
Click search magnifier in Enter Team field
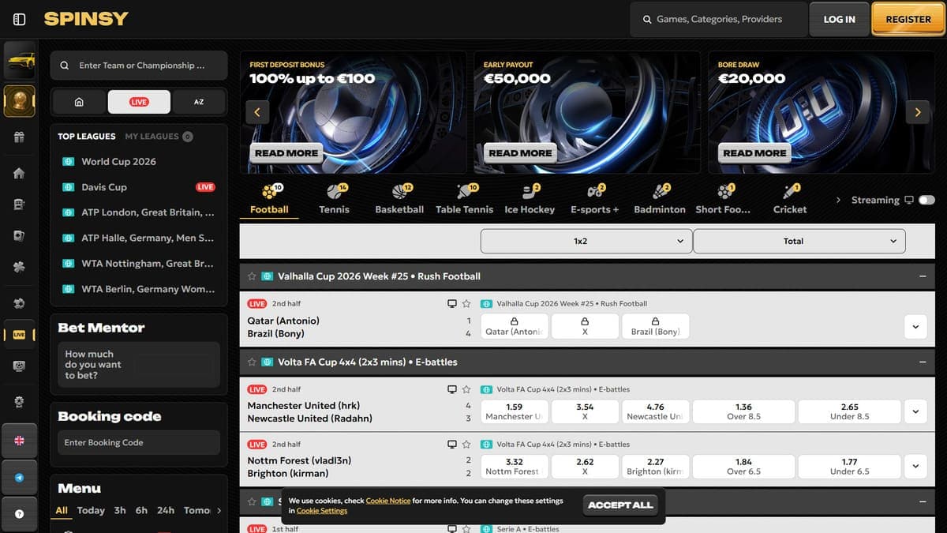pos(65,66)
